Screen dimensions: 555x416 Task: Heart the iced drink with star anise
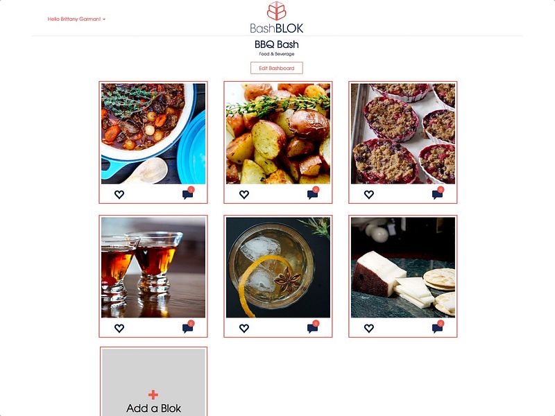pyautogui.click(x=244, y=328)
